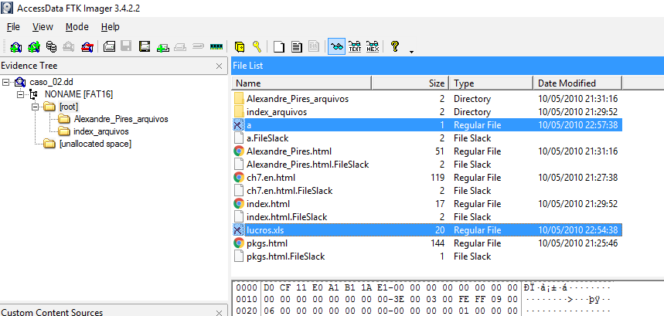
Task: Select [unallocated space] in the tree
Action: (x=95, y=144)
